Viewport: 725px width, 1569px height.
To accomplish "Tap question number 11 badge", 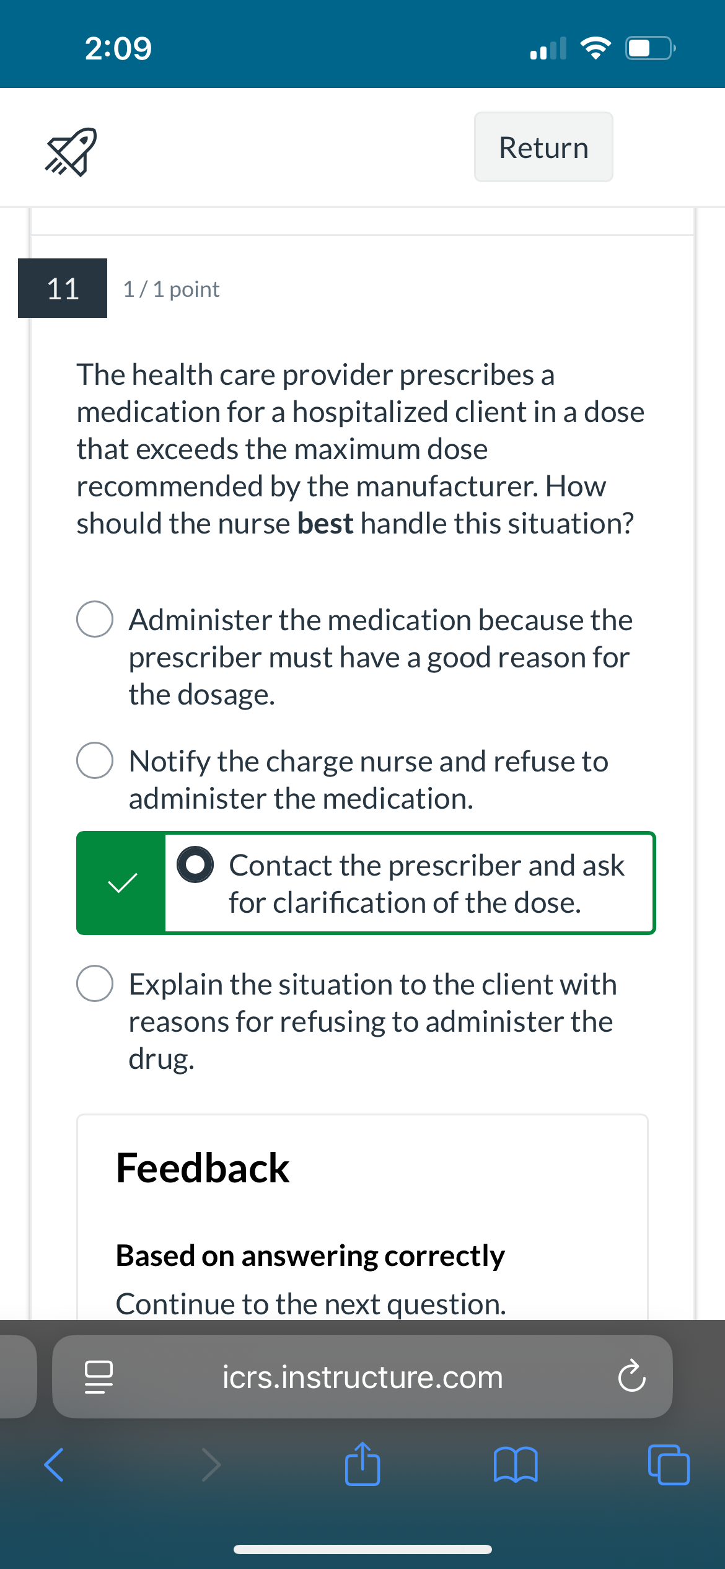I will click(63, 288).
